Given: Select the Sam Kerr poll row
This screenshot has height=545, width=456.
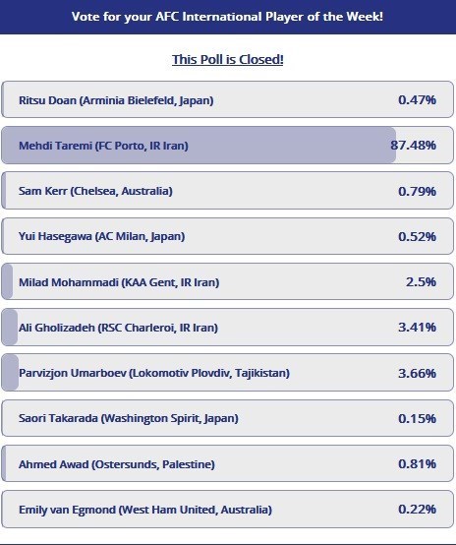Looking at the screenshot, I should click(227, 191).
